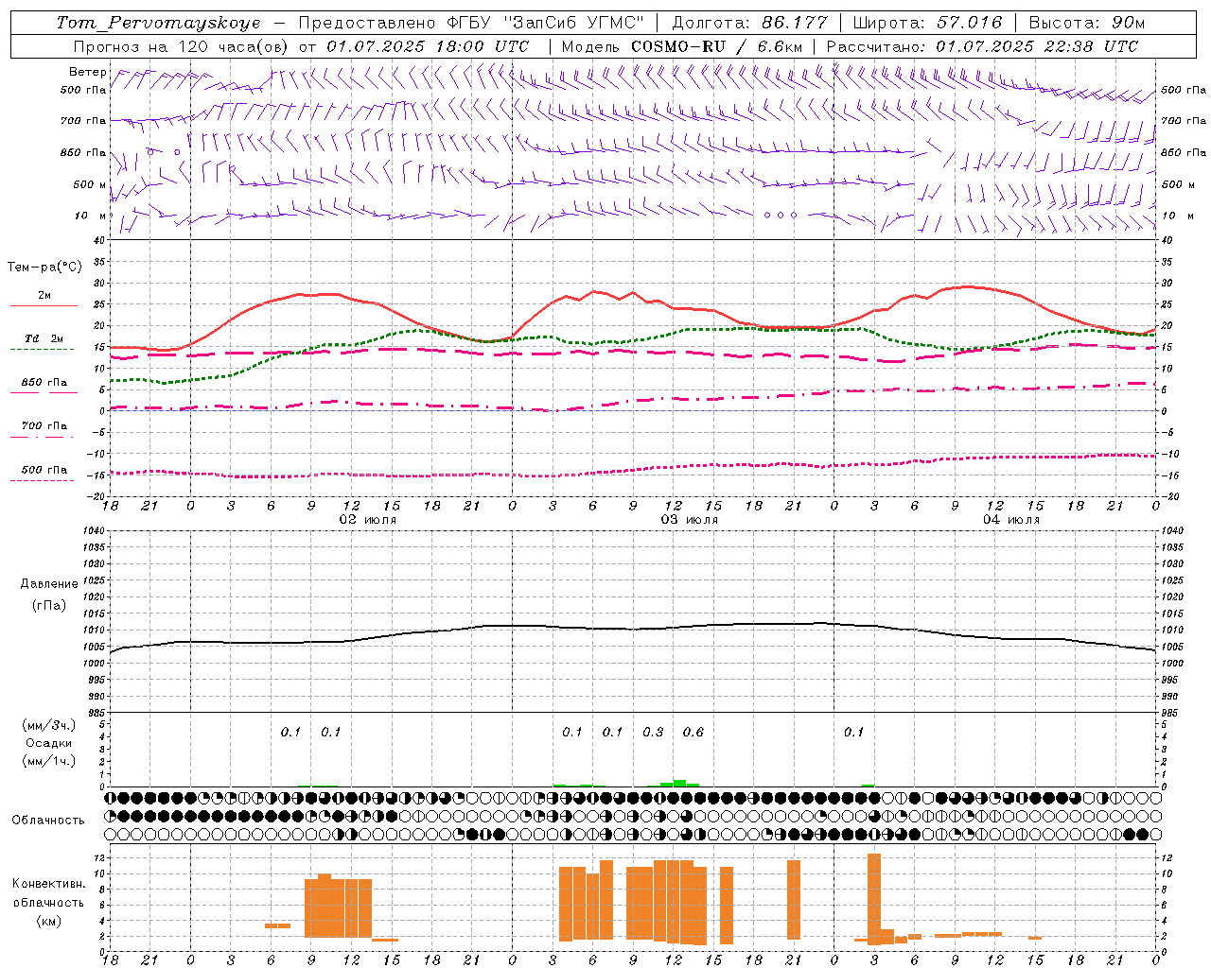The width and height of the screenshot is (1211, 968).
Task: Click the '(гПа)' unit under Давление
Action: pos(49,605)
